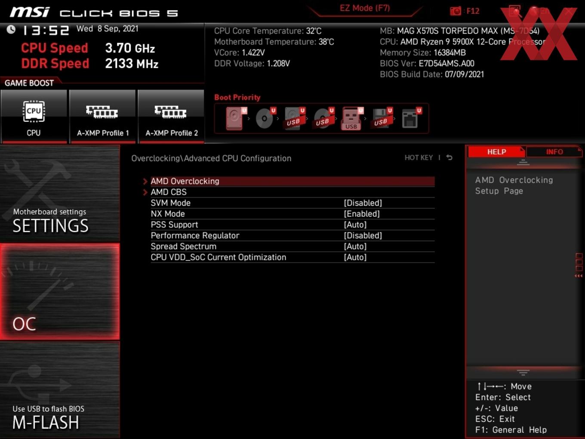This screenshot has height=439, width=585.
Task: Click the SVM Mode setting label
Action: 170,203
